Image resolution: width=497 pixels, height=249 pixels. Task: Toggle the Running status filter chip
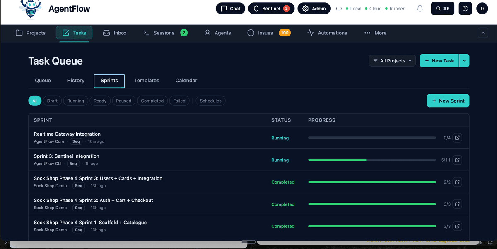tap(75, 101)
